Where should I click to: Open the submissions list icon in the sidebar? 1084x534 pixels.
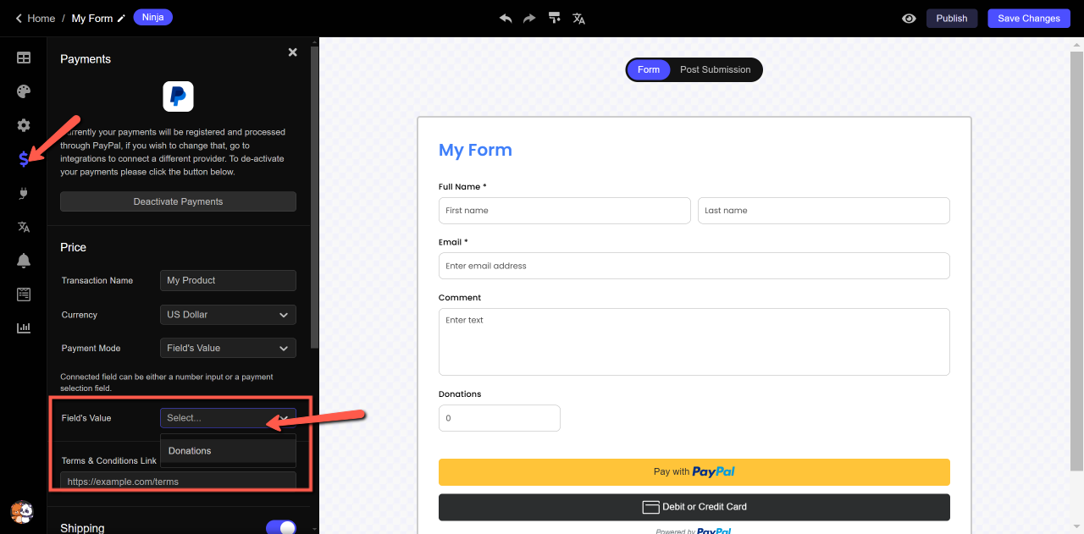pyautogui.click(x=24, y=295)
